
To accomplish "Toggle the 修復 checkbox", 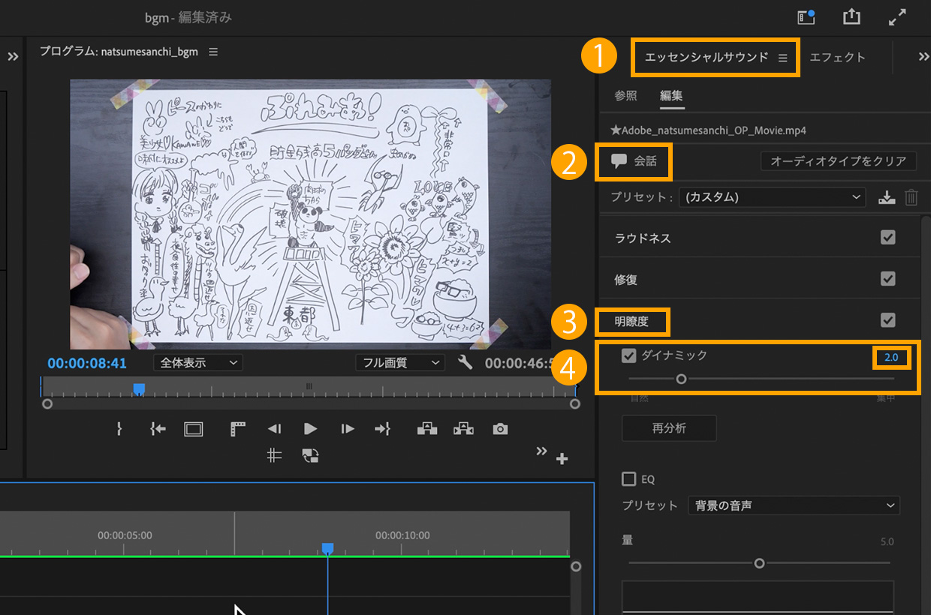I will point(888,279).
